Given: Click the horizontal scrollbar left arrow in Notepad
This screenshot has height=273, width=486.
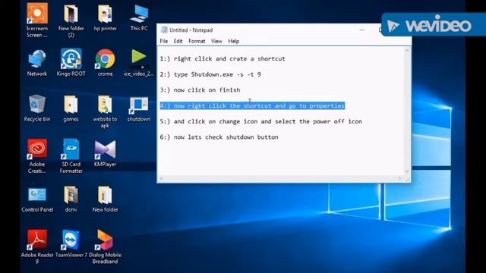Looking at the screenshot, I should tap(161, 179).
